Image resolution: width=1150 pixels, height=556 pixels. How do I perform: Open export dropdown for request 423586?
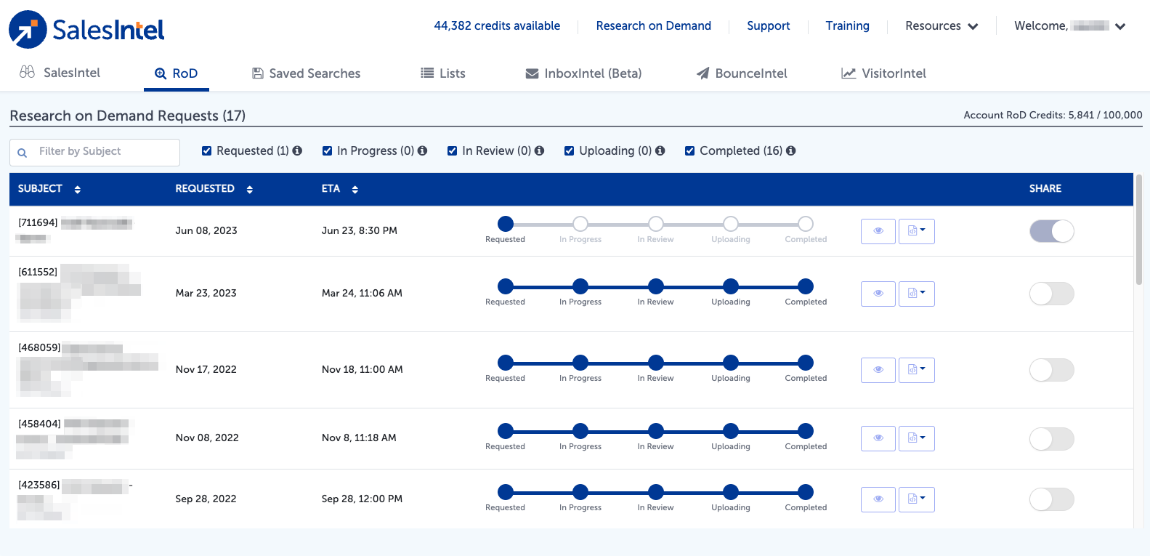point(917,499)
